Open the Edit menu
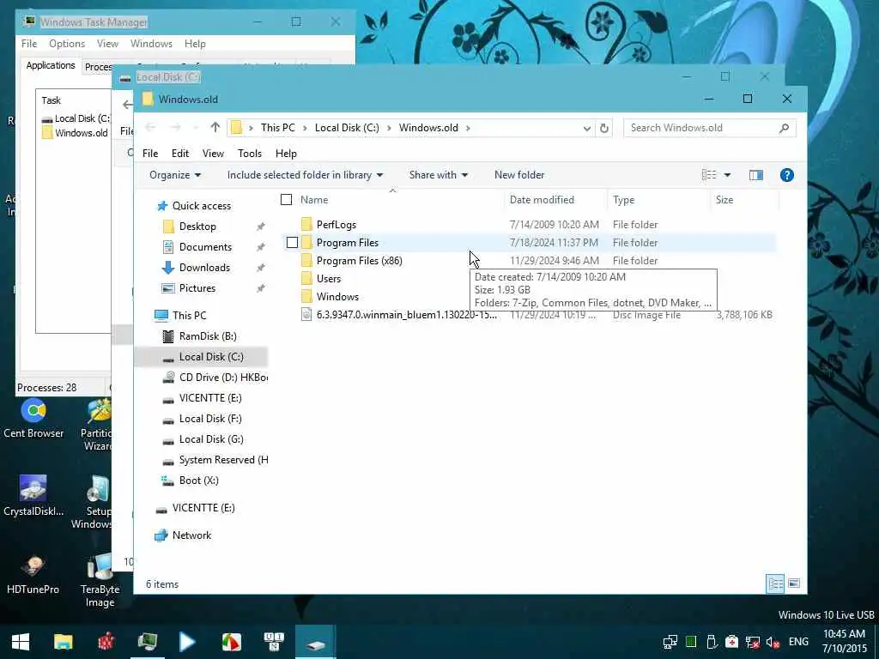The width and height of the screenshot is (879, 659). point(180,154)
